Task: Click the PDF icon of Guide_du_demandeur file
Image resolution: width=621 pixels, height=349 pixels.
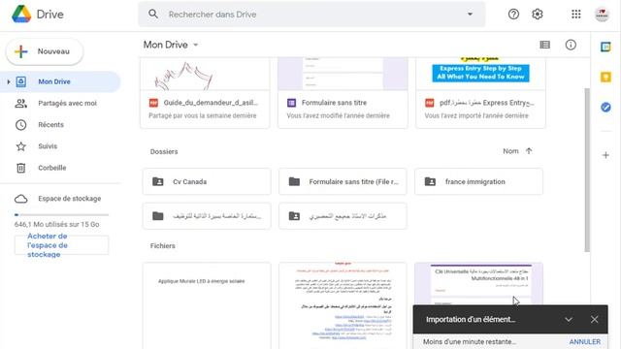Action: point(153,103)
